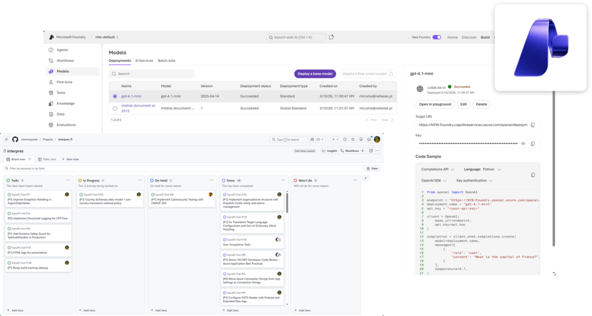Click the Done column scrollbar

pos(287,202)
